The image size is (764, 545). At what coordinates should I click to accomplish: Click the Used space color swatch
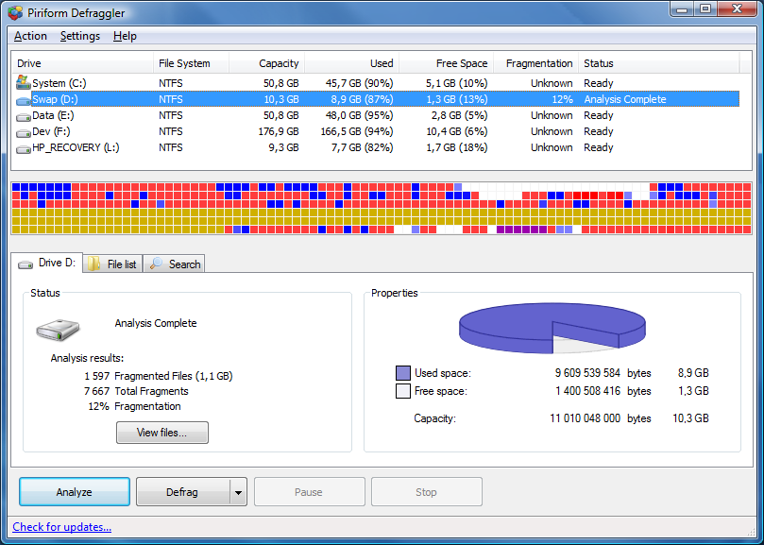(403, 373)
